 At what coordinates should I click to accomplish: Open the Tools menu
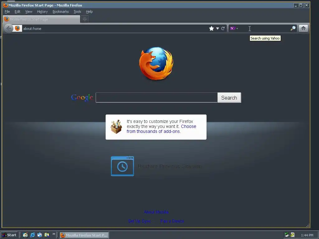coord(77,12)
